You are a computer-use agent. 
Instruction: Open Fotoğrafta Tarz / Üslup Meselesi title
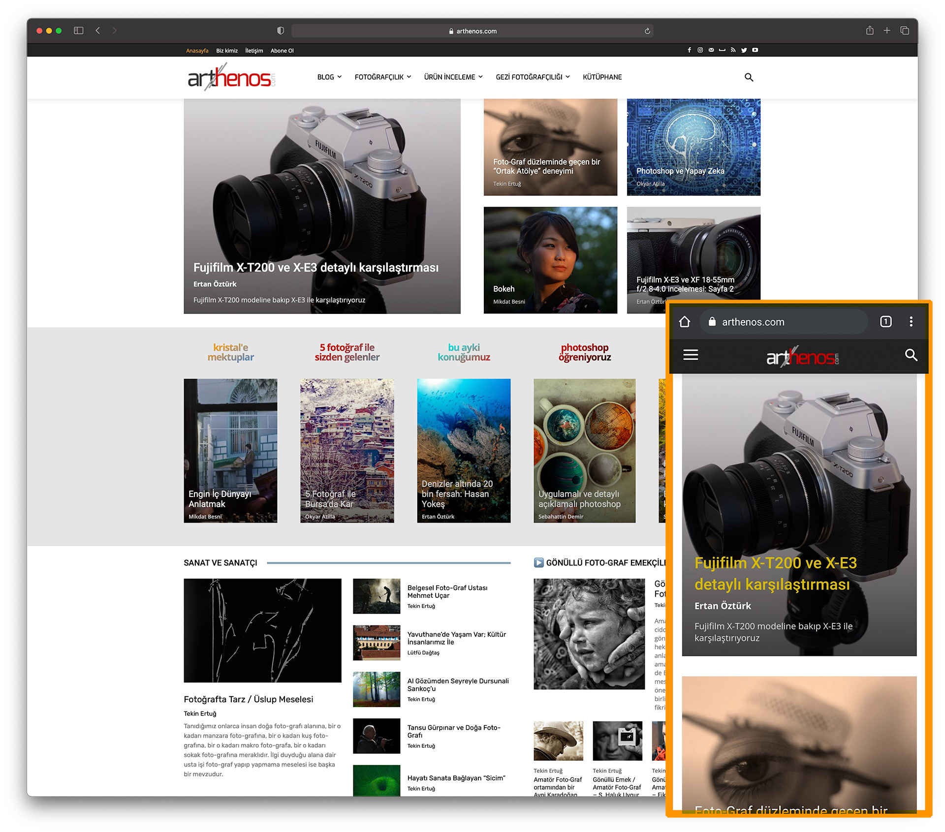tap(249, 699)
